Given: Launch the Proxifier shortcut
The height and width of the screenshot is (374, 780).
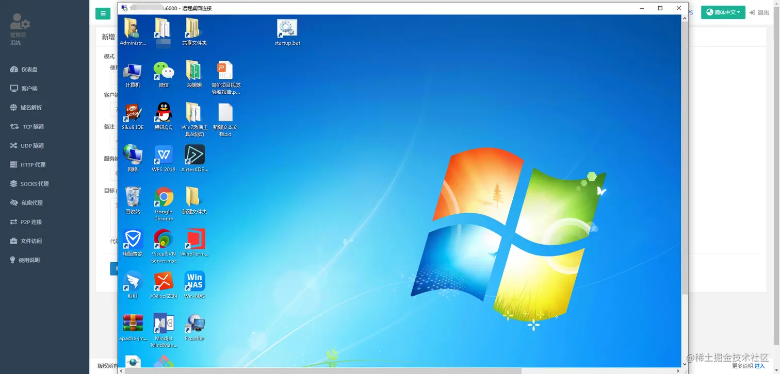Looking at the screenshot, I should (x=194, y=328).
